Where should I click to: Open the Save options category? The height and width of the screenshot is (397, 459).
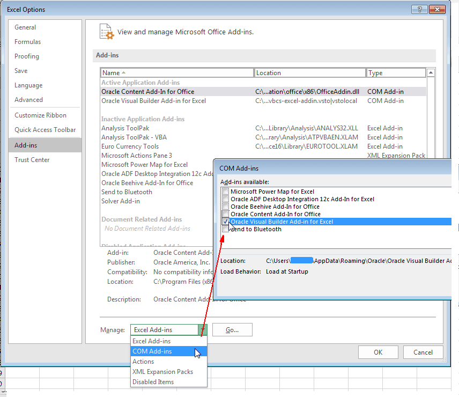[45, 71]
